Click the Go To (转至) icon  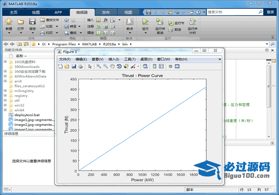pyautogui.click(x=66, y=26)
